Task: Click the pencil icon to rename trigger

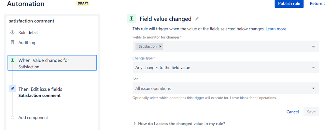Action: [x=197, y=19]
